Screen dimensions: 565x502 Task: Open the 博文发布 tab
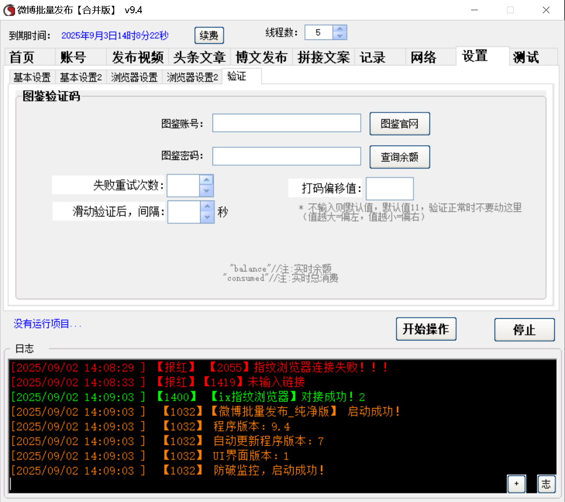pos(262,57)
